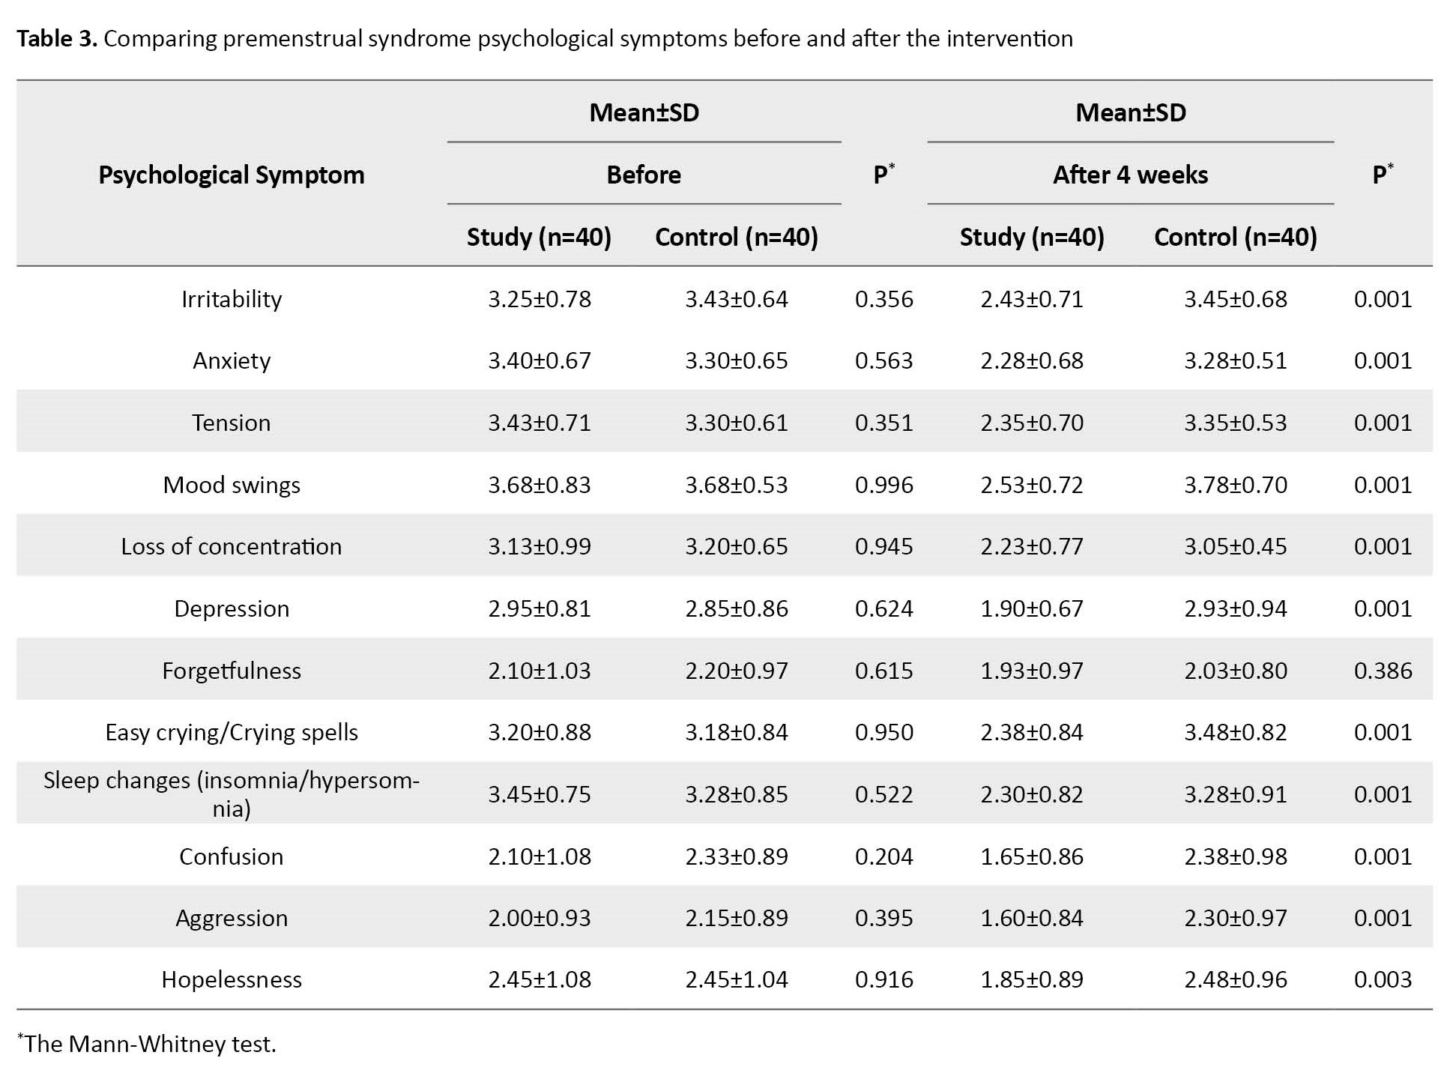1456x1070 pixels.
Task: Select the Forgetfulness row label
Action: point(232,671)
